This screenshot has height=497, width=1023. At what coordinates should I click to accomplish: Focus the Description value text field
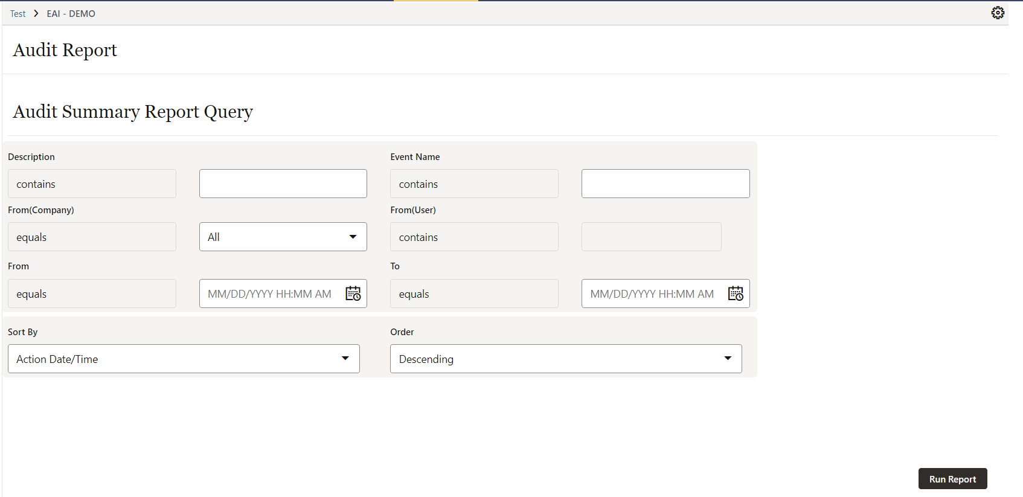283,184
